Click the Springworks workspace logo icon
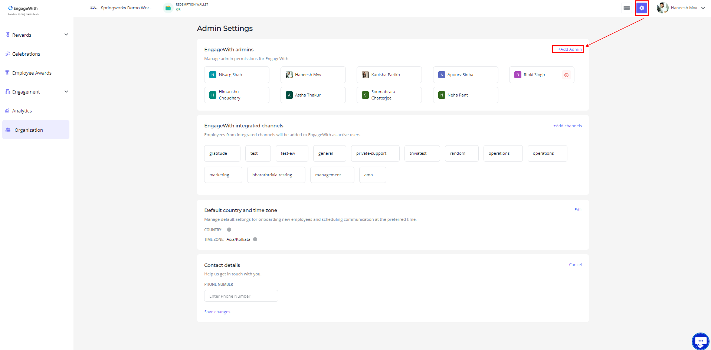Screen dimensions: 711x350 click(x=94, y=8)
